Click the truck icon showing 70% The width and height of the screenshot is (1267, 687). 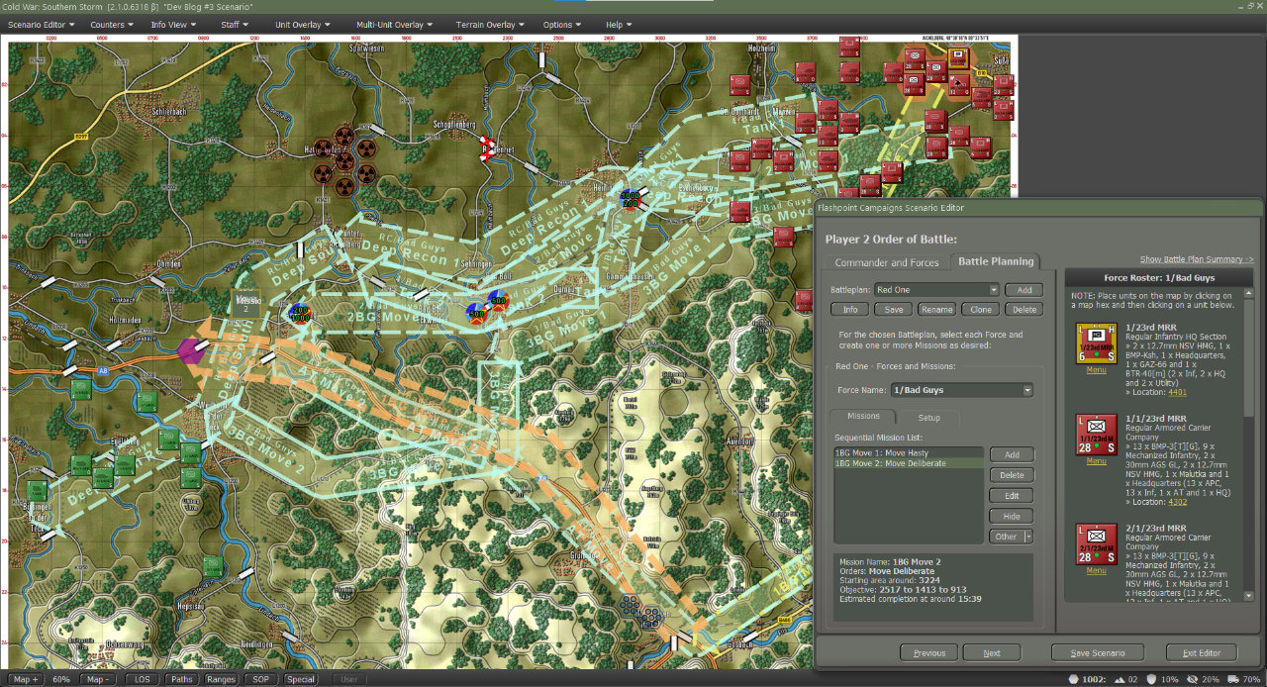tap(1232, 679)
